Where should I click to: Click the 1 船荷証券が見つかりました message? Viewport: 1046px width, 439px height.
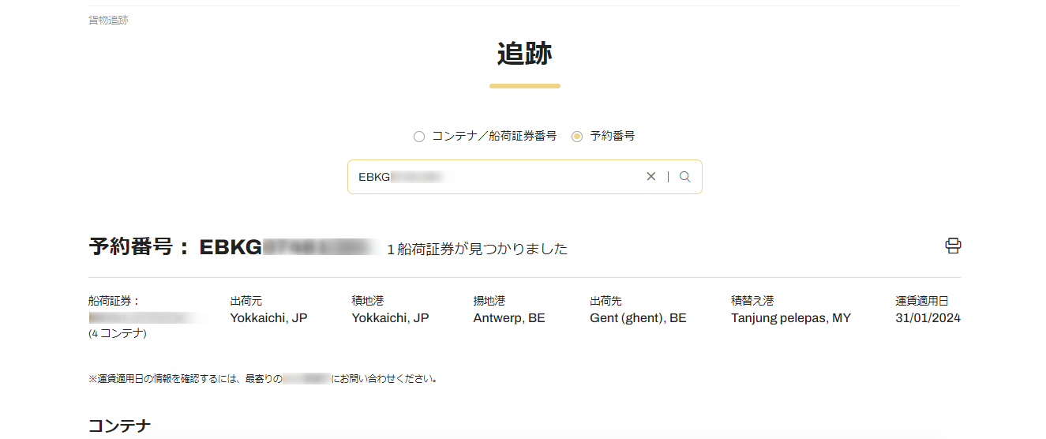click(477, 250)
